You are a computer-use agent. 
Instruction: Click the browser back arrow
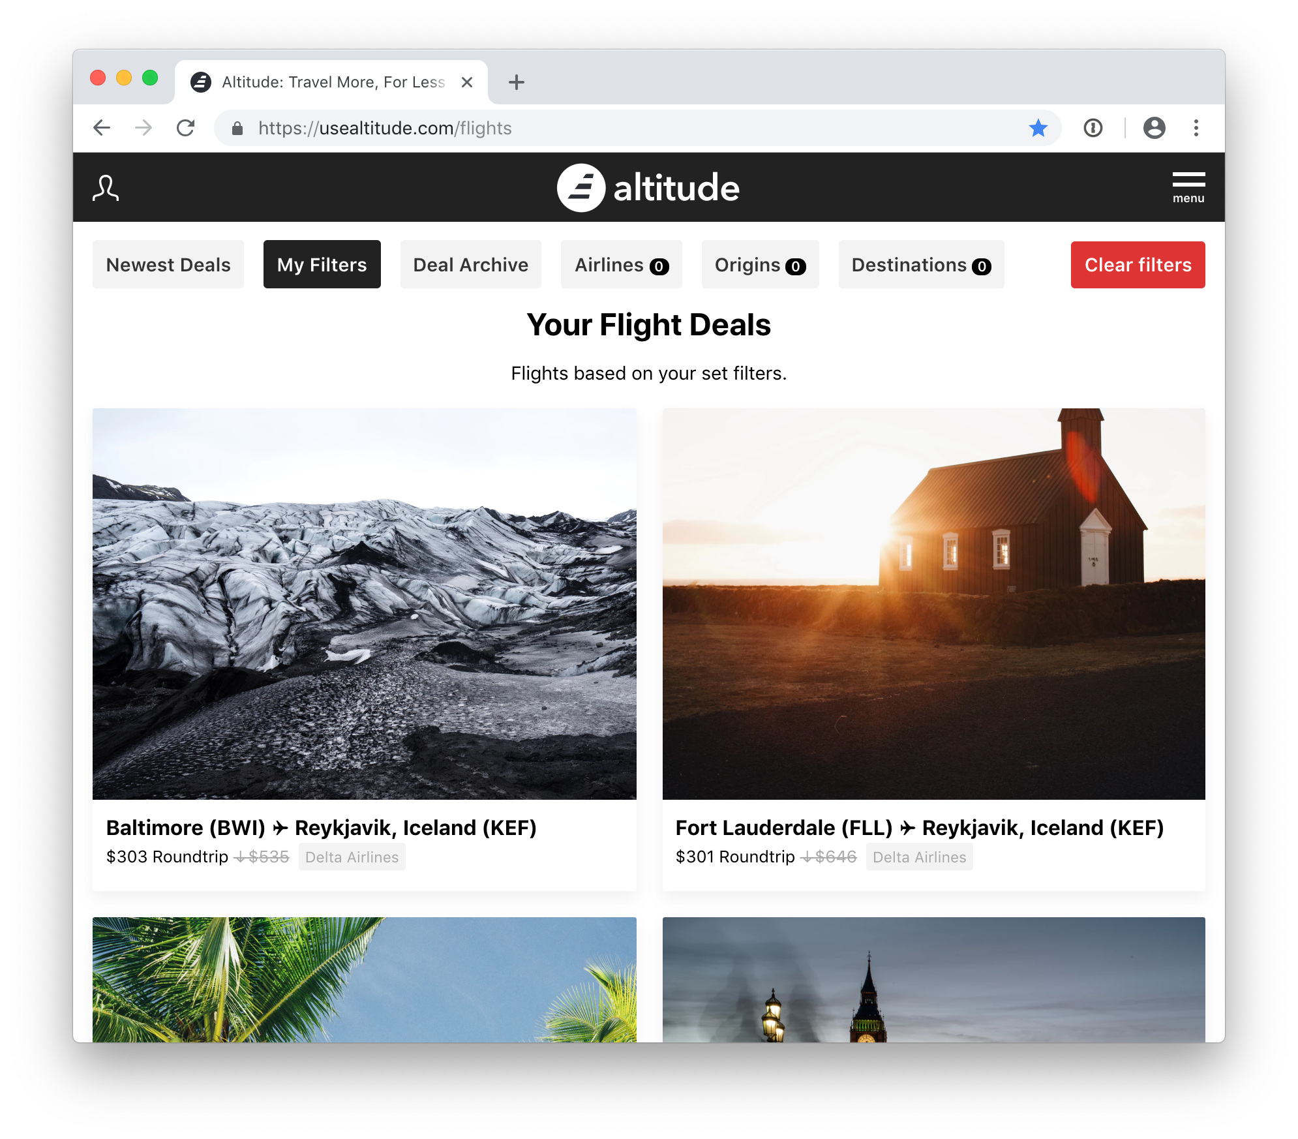(x=102, y=128)
